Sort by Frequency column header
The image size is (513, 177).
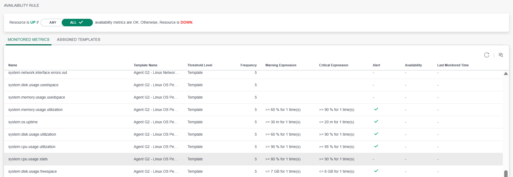(248, 65)
